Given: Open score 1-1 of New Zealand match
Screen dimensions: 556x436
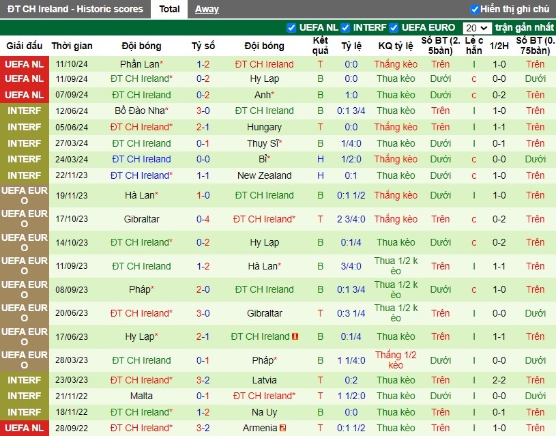Looking at the screenshot, I should coord(203,175).
